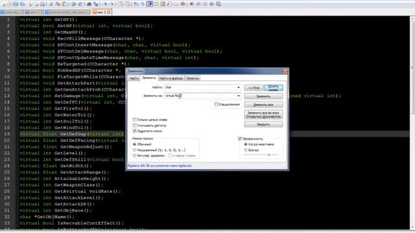The image size is (415, 233).
Task: Select the 'Когда неактивно' transparency radio
Action: pyautogui.click(x=246, y=144)
